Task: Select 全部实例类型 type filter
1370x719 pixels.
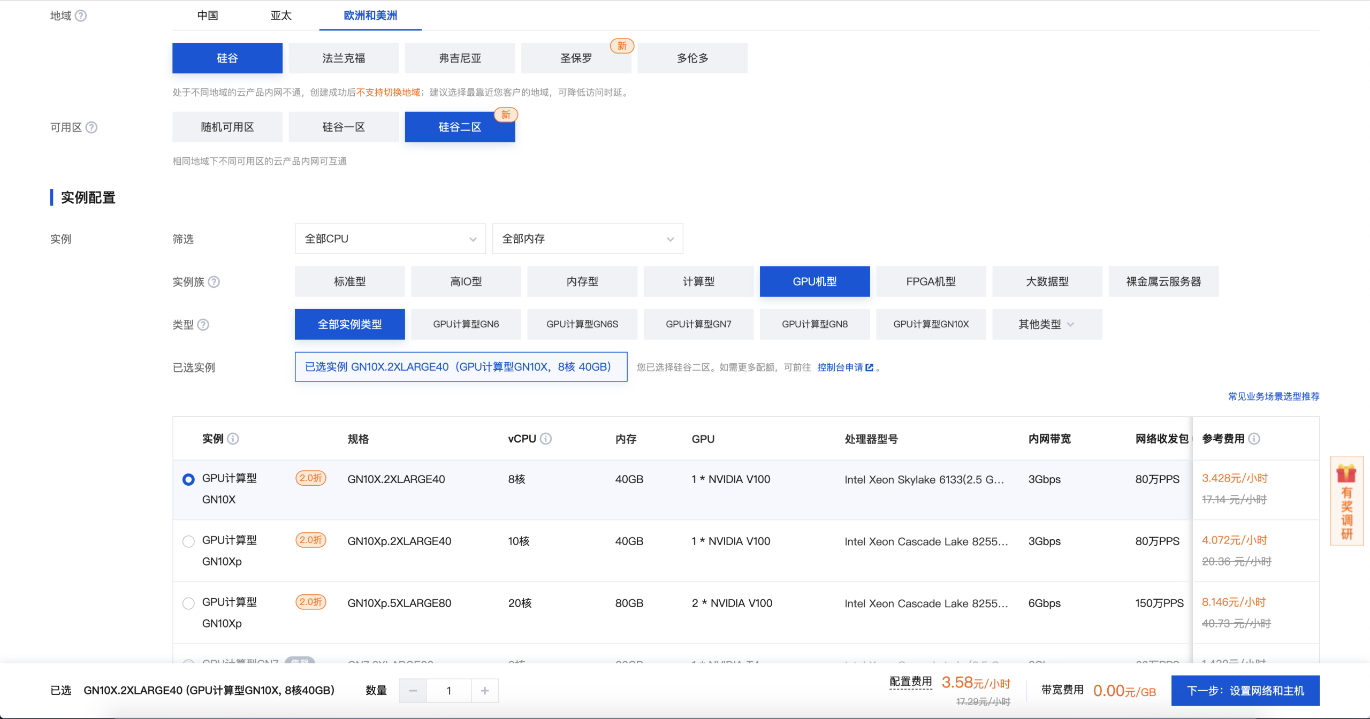Action: pos(349,324)
